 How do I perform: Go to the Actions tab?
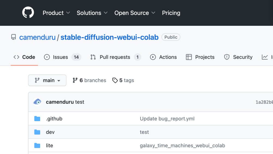(163, 57)
